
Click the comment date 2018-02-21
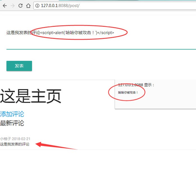pos(21,139)
